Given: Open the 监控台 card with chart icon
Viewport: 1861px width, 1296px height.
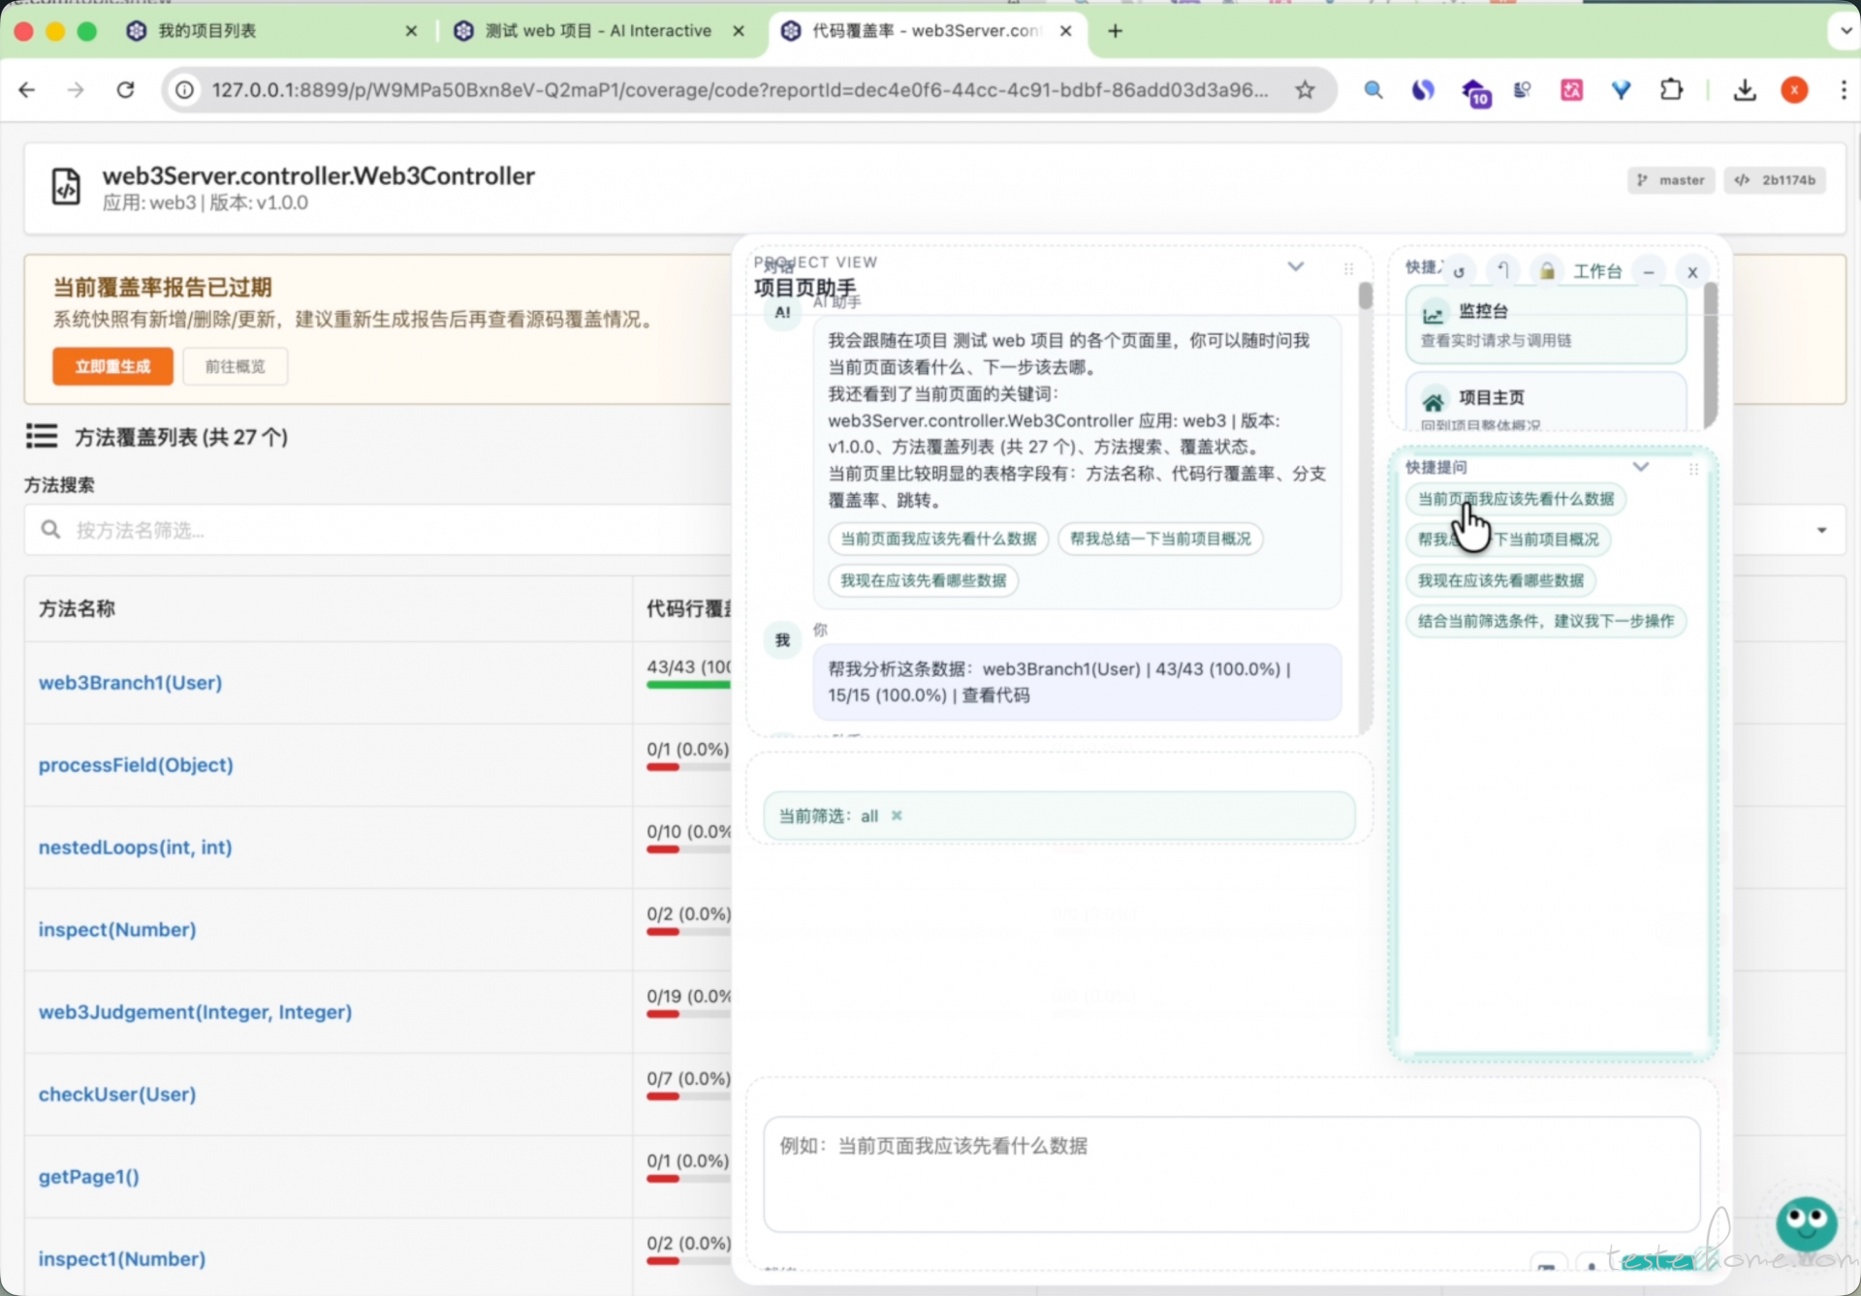Looking at the screenshot, I should [x=1545, y=324].
